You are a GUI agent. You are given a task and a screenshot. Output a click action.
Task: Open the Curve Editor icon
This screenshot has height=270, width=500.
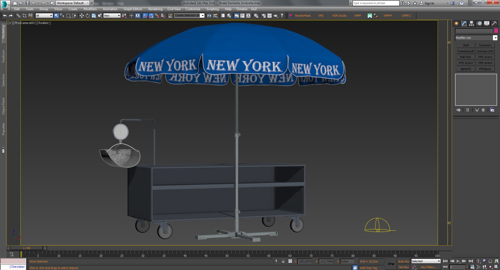pyautogui.click(x=242, y=16)
